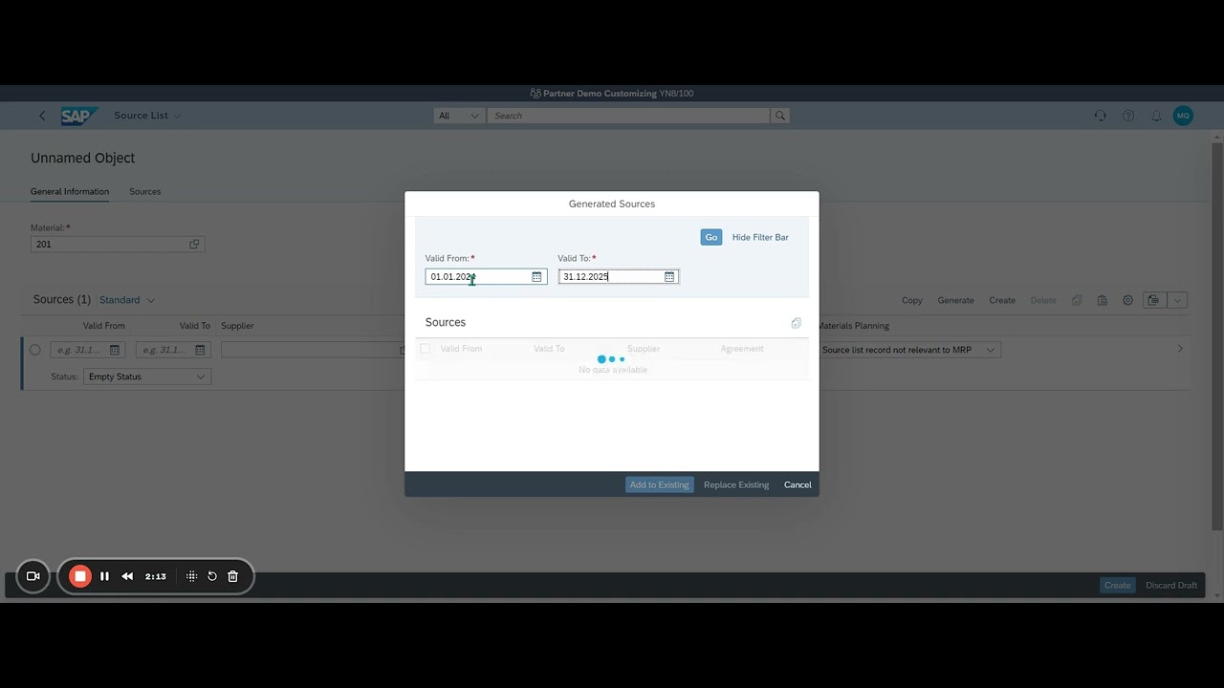Screen dimensions: 1224x688
Task: Toggle the camera icon in recorder bar
Action: [33, 576]
